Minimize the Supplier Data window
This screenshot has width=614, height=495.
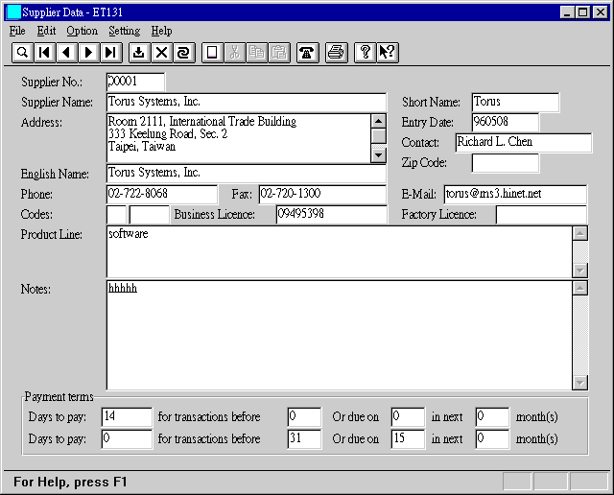click(x=567, y=12)
